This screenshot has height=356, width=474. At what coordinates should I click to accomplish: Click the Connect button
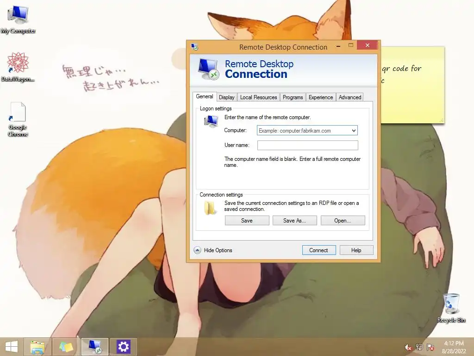(x=318, y=250)
